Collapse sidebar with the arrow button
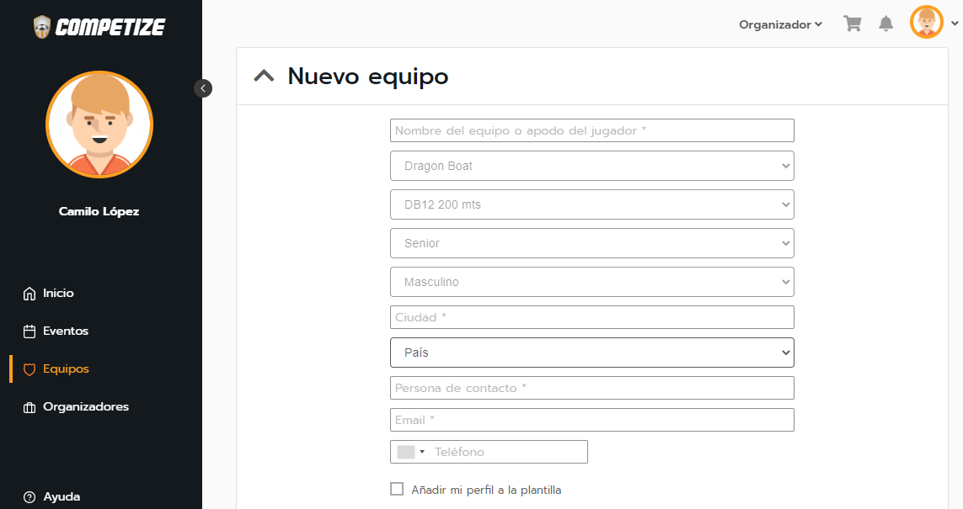This screenshot has width=963, height=509. pyautogui.click(x=203, y=88)
